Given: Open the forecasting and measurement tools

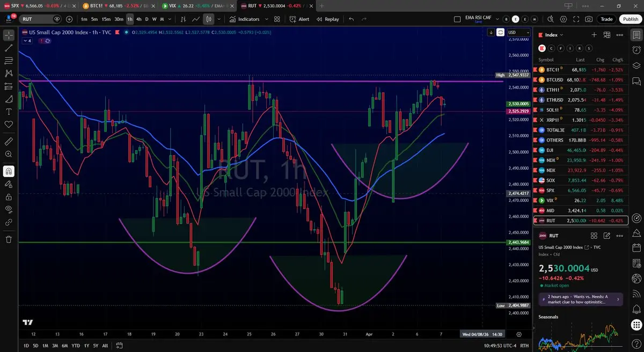Looking at the screenshot, I should coord(9,86).
